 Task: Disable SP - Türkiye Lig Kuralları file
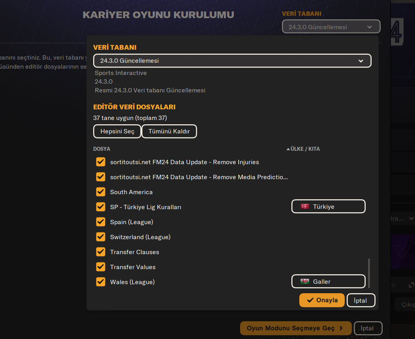tap(101, 207)
